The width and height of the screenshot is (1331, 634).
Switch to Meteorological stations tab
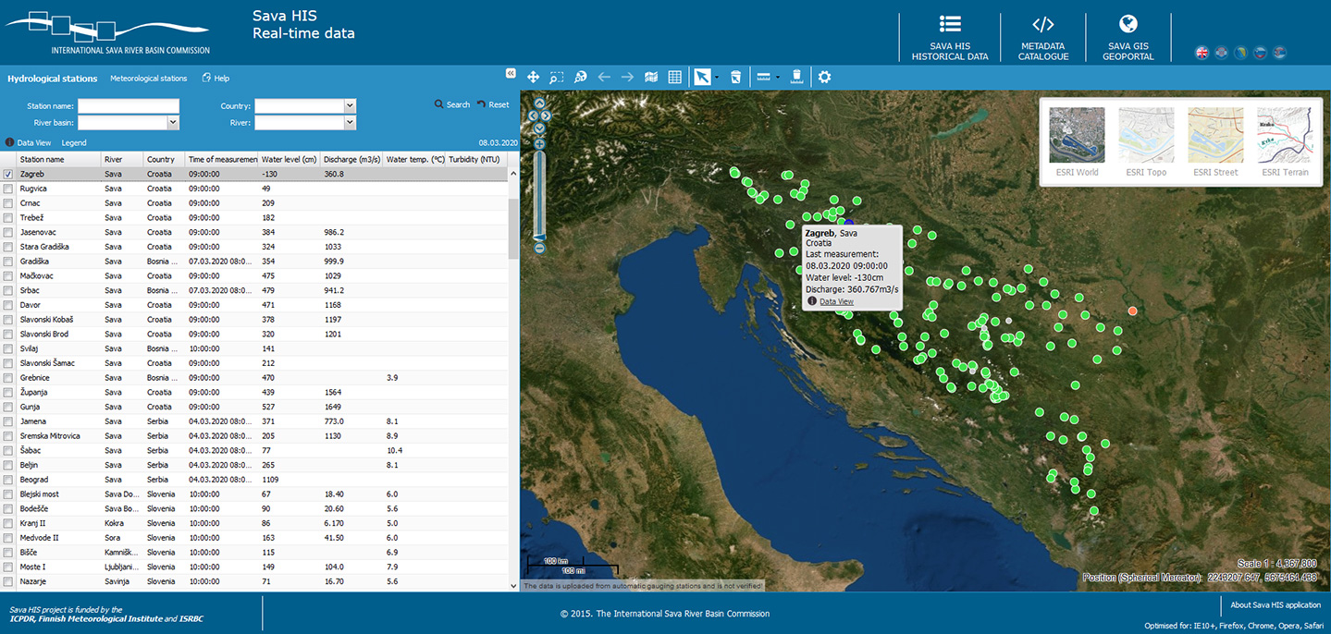click(x=148, y=79)
